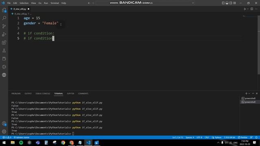Run Python file with play button
260x146 pixels.
pyautogui.click(x=245, y=9)
